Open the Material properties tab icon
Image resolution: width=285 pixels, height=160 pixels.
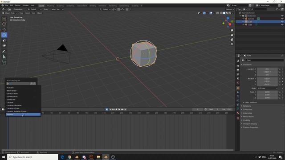pyautogui.click(x=238, y=113)
